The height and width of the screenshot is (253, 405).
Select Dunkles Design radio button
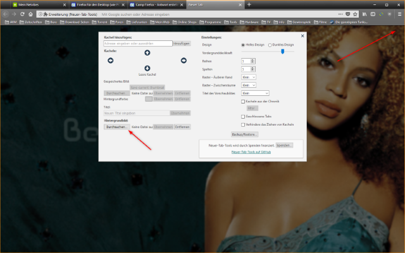click(x=270, y=45)
